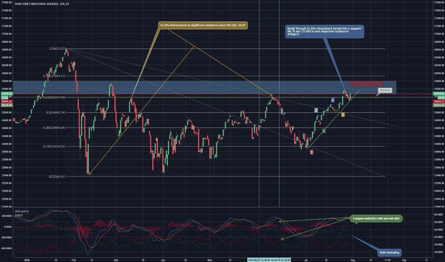445x262 pixels.
Task: Click the Feb label on time axis
Action: 74,260
